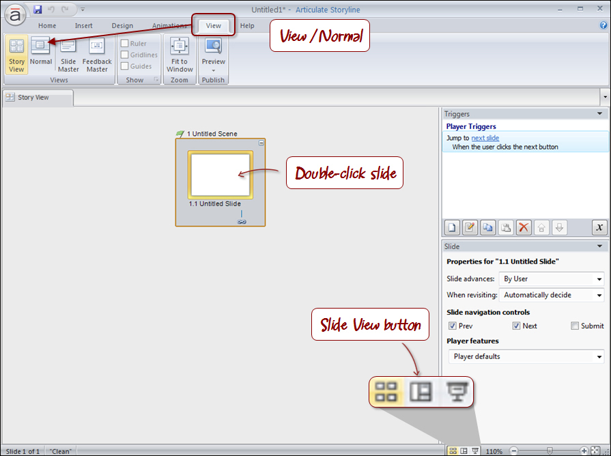Image resolution: width=611 pixels, height=456 pixels.
Task: Click the Redo arrow in quick access toolbar
Action: pyautogui.click(x=65, y=10)
